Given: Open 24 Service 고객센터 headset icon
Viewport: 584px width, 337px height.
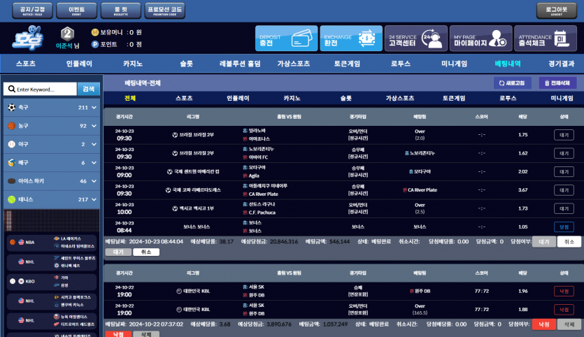Looking at the screenshot, I should (x=432, y=38).
